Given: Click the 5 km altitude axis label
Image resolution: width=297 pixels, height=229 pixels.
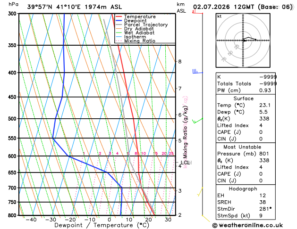Looking at the screenshot, I should point(180,140).
